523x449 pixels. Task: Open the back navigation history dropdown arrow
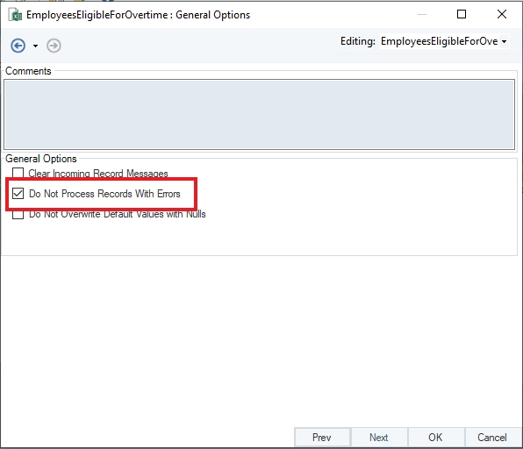coord(35,46)
